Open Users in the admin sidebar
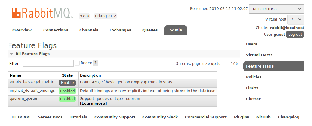The image size is (312, 126). (251, 44)
